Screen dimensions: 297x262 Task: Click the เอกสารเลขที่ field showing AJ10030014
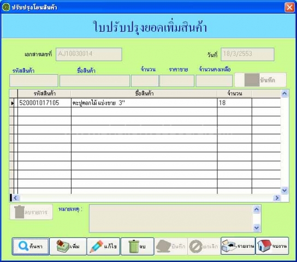[x=89, y=55]
